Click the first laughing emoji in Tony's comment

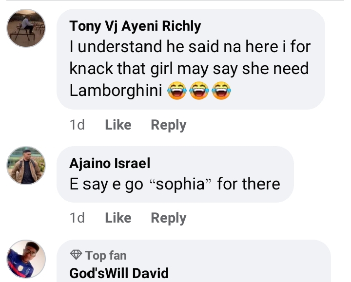pos(177,91)
